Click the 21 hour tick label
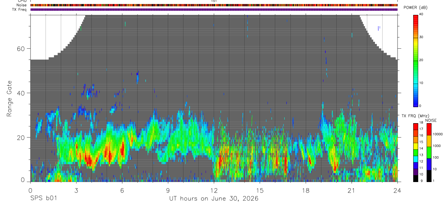 coord(352,190)
